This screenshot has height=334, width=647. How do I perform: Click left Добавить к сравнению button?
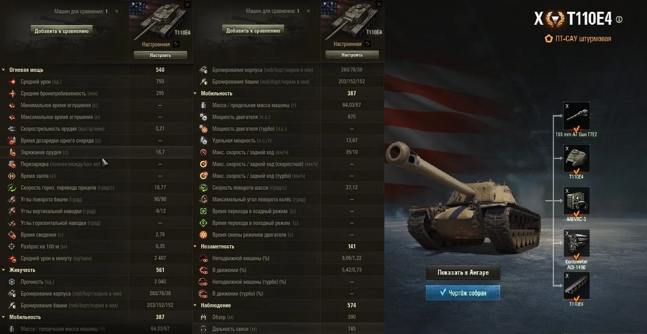[62, 31]
